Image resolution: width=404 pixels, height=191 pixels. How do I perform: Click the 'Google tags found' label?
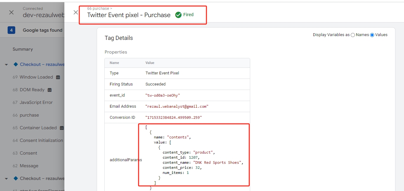tap(42, 30)
